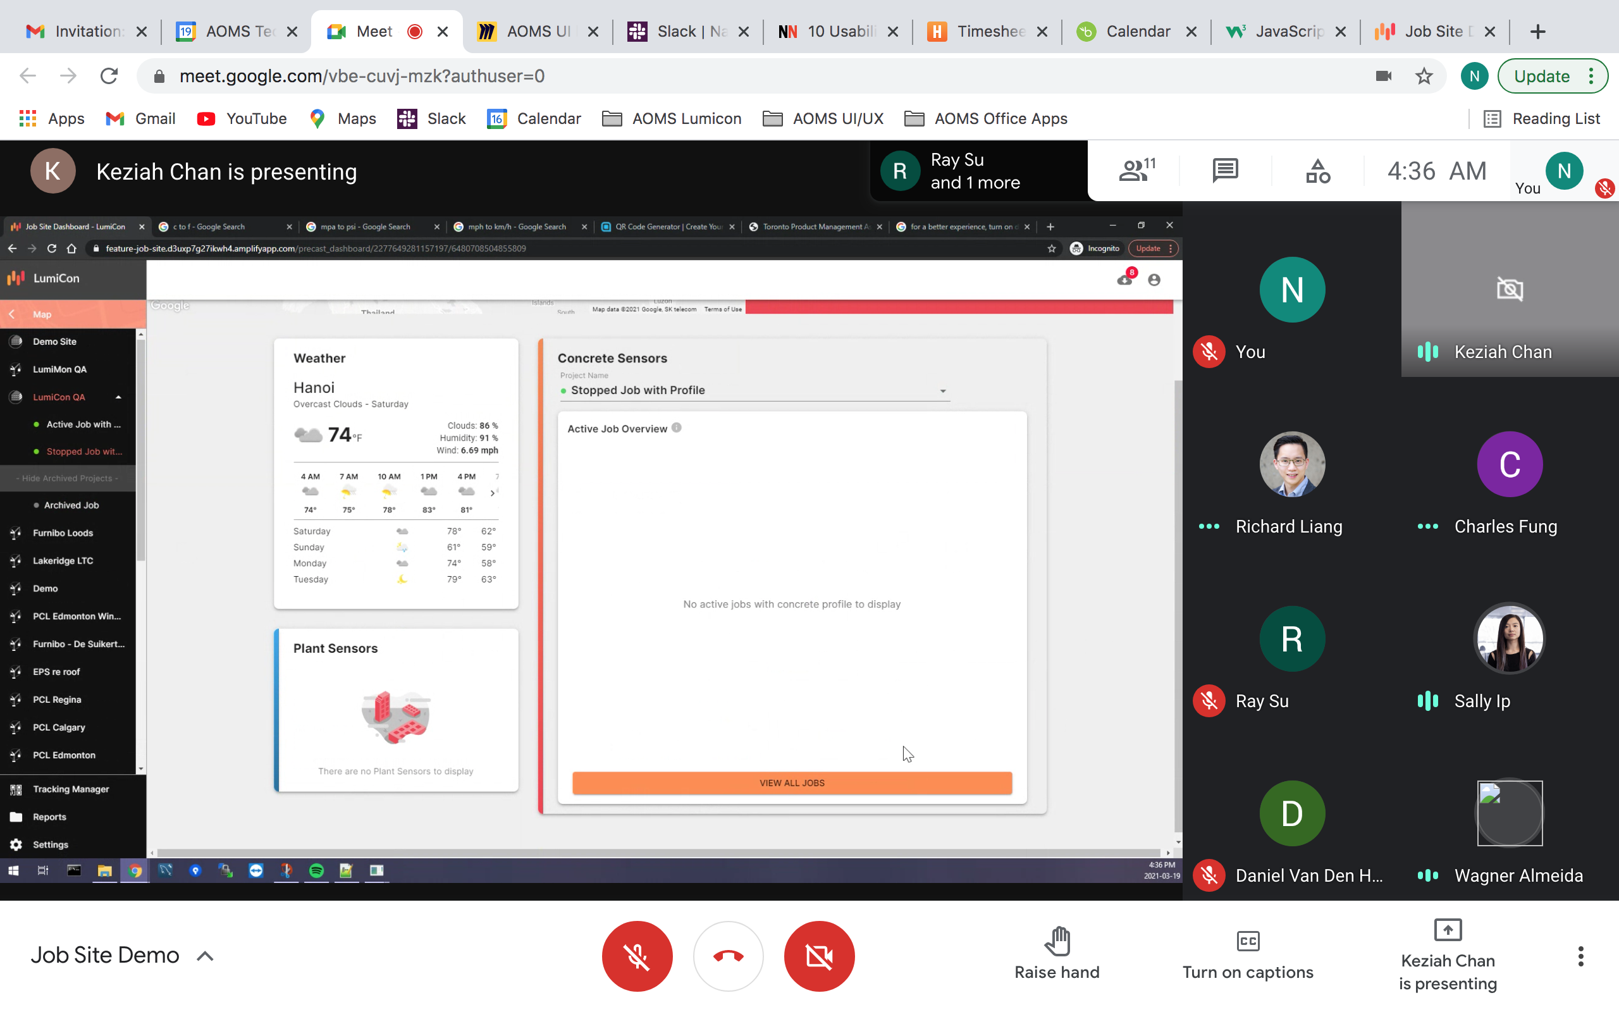1619x1012 pixels.
Task: Click Sally Ip's profile photo tile
Action: (x=1510, y=639)
